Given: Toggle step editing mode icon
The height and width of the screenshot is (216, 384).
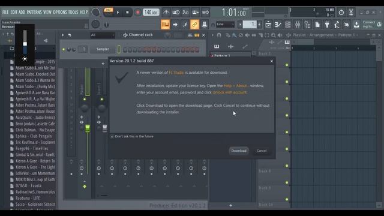Looking at the screenshot, I should pos(185,25).
